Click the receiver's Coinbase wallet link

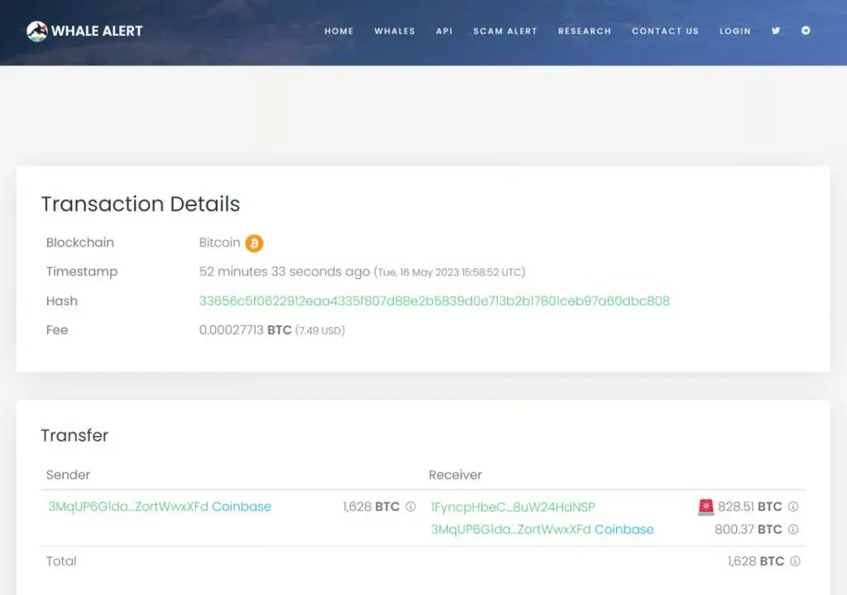(624, 530)
